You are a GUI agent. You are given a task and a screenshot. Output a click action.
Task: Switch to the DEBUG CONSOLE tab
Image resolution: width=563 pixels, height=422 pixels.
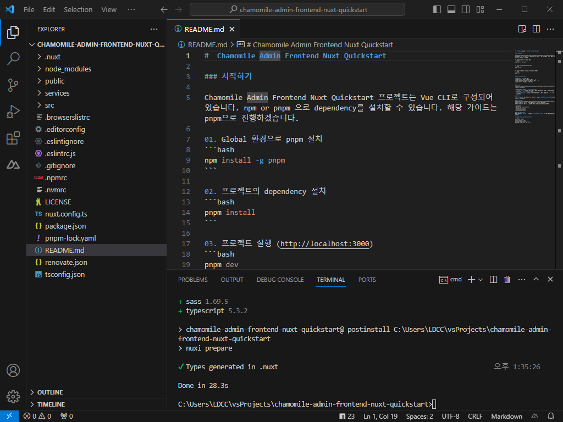(x=280, y=280)
